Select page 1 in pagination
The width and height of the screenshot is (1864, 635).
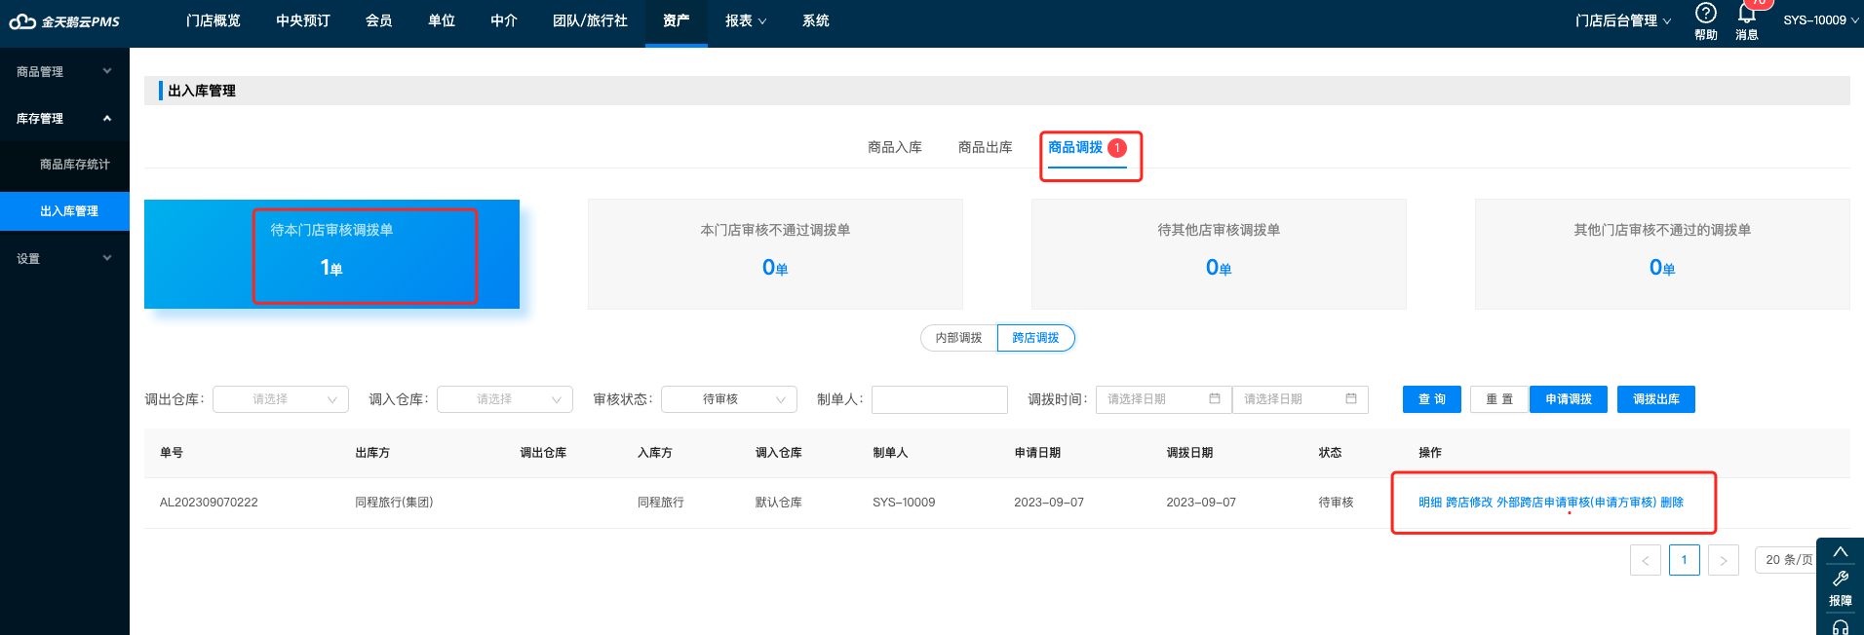1685,560
